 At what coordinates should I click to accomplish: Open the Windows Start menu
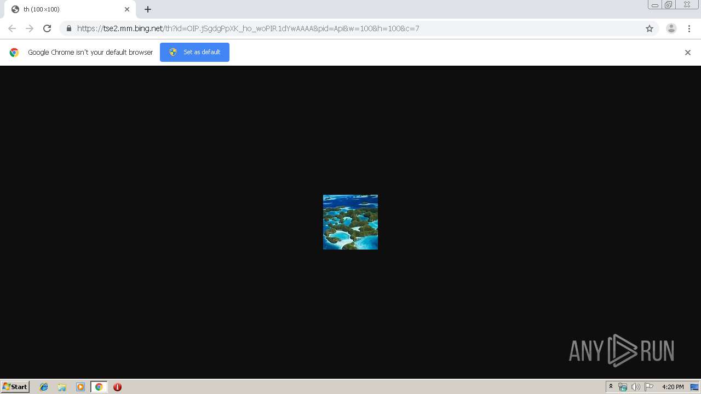15,387
